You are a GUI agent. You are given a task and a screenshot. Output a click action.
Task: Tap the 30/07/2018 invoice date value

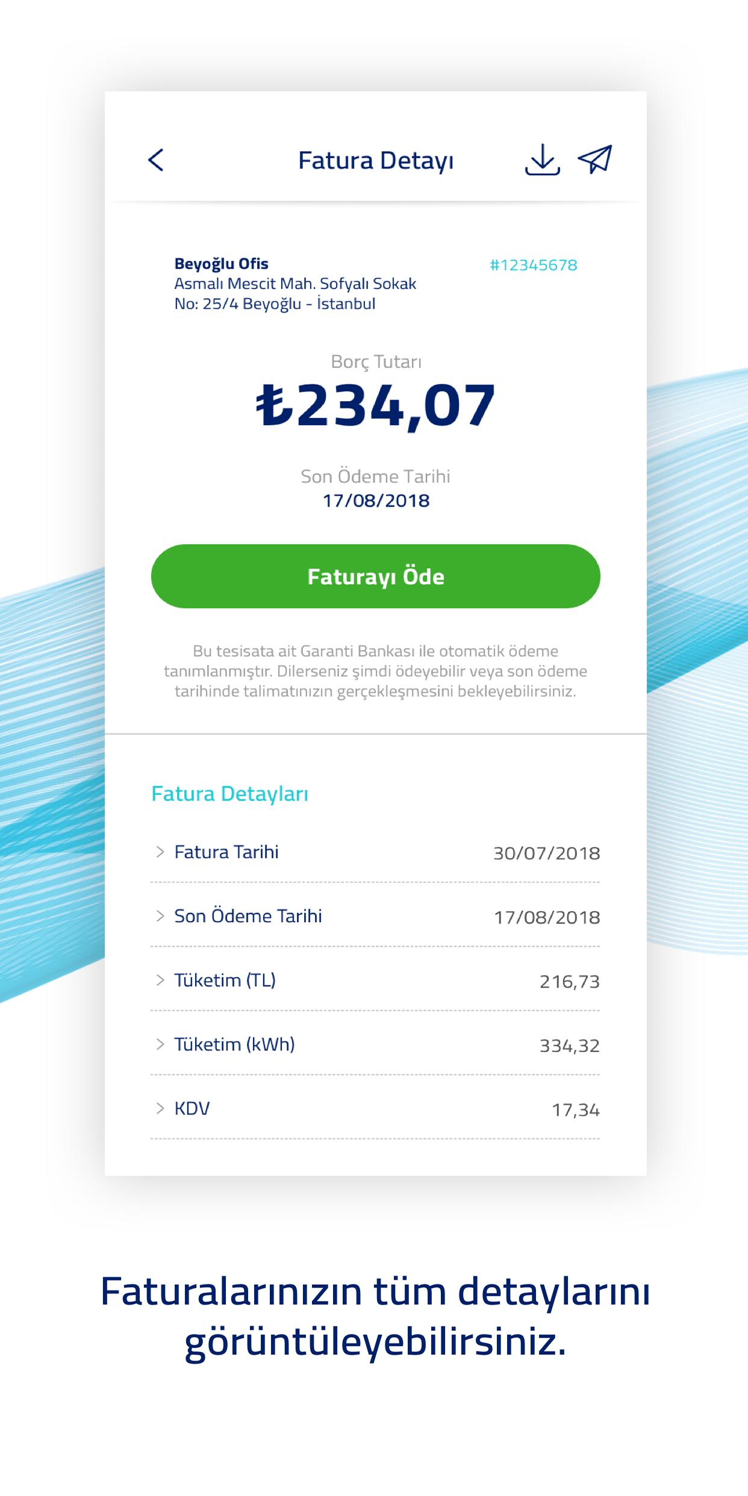546,853
